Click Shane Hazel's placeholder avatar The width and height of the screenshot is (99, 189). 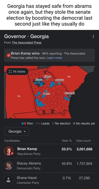click(x=8, y=180)
